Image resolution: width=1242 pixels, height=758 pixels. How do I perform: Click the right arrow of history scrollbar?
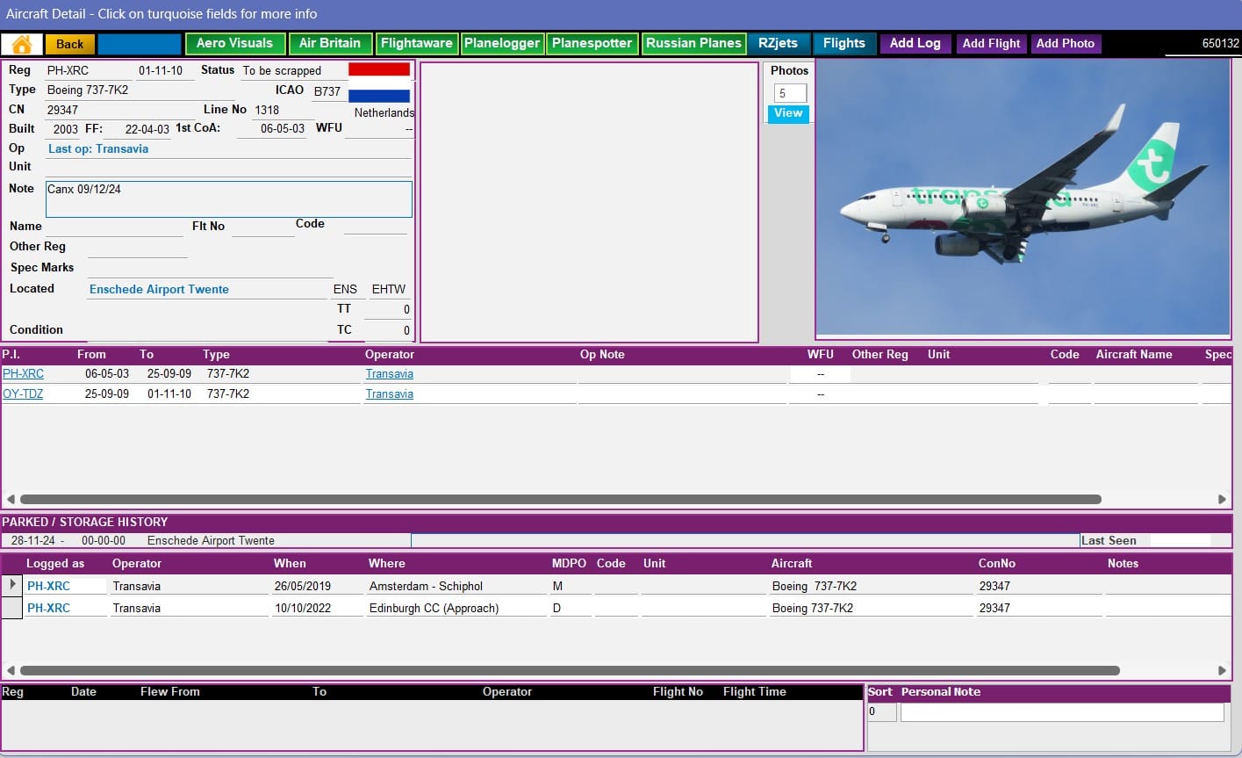click(1222, 499)
